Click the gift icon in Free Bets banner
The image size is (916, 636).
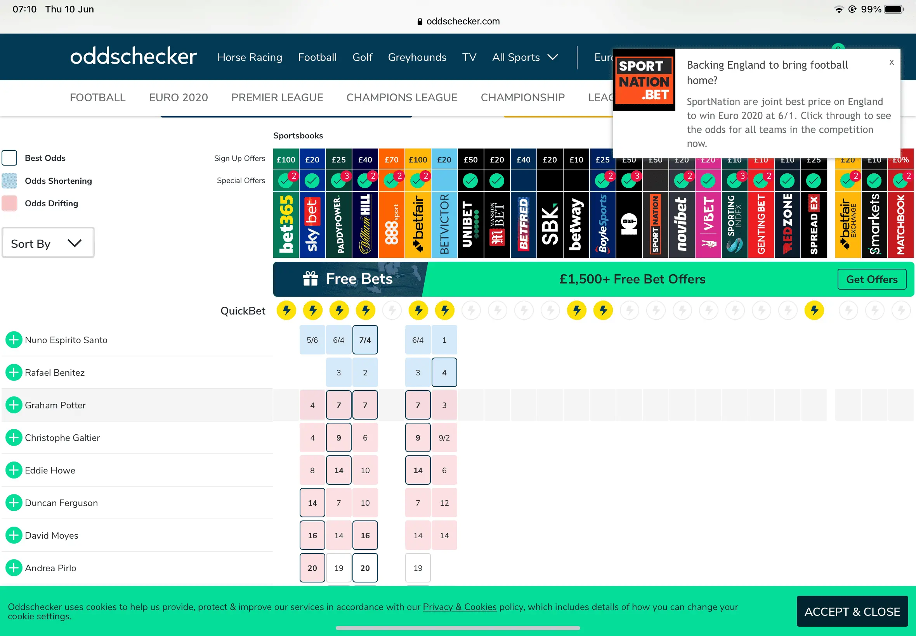click(x=310, y=279)
